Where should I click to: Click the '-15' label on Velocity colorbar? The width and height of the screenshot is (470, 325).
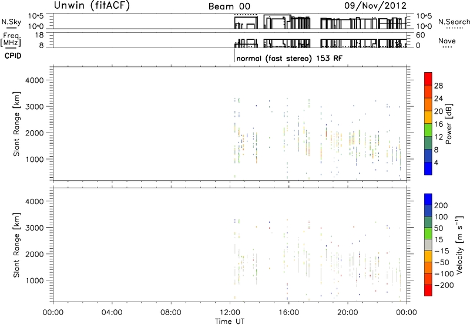442,251
